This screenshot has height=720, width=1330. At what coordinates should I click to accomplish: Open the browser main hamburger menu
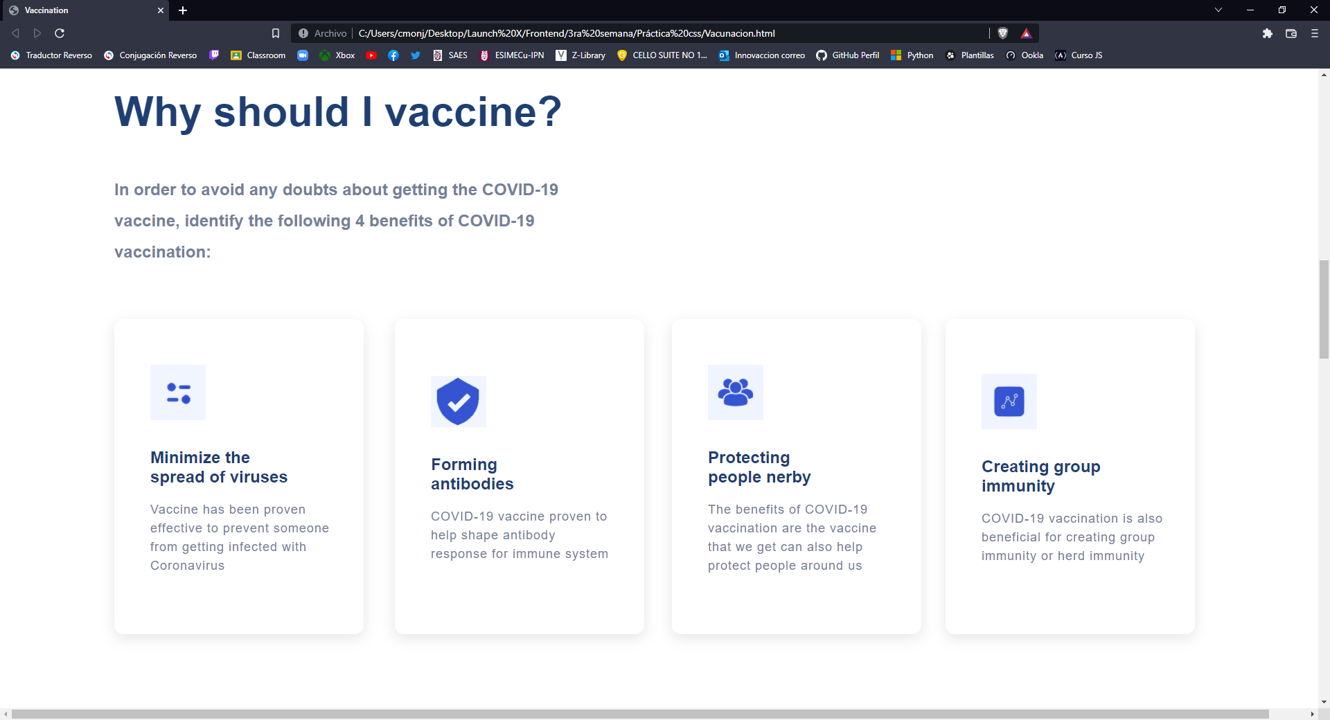click(1315, 33)
